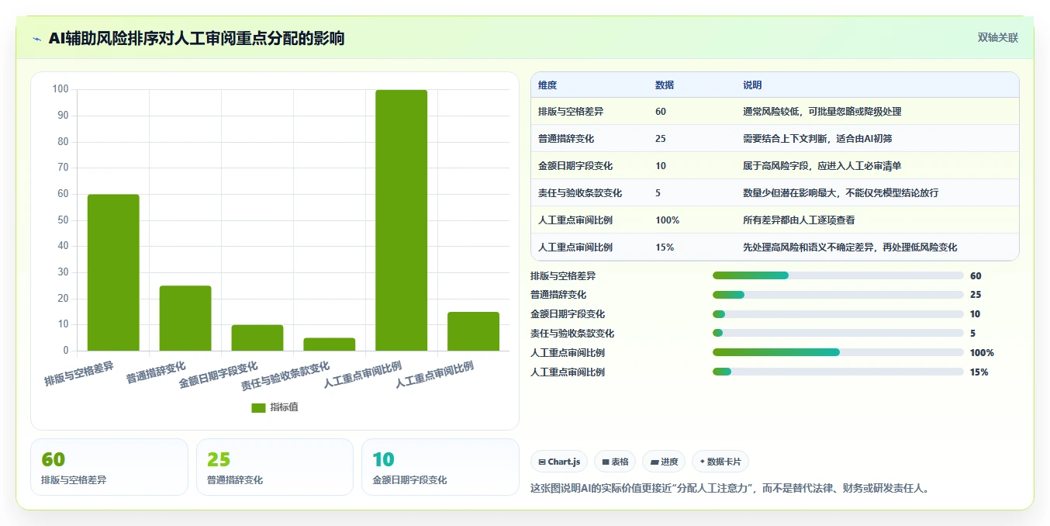Click the progress bar showing 15%
The width and height of the screenshot is (1050, 526).
pyautogui.click(x=838, y=372)
